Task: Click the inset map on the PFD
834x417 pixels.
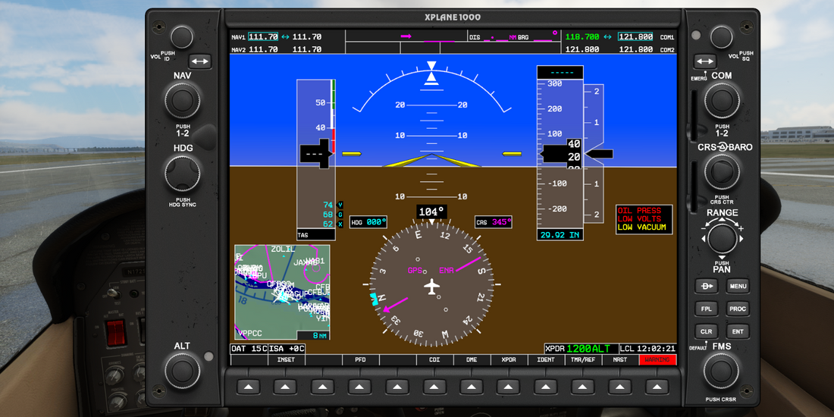Action: click(282, 292)
